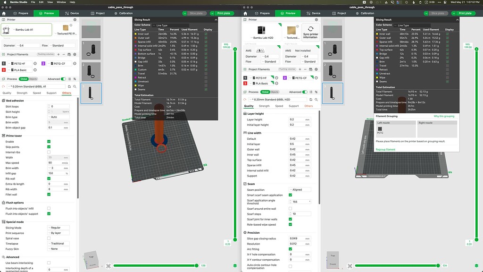Click the Regroup filament link
This screenshot has width=483, height=272.
tap(385, 149)
